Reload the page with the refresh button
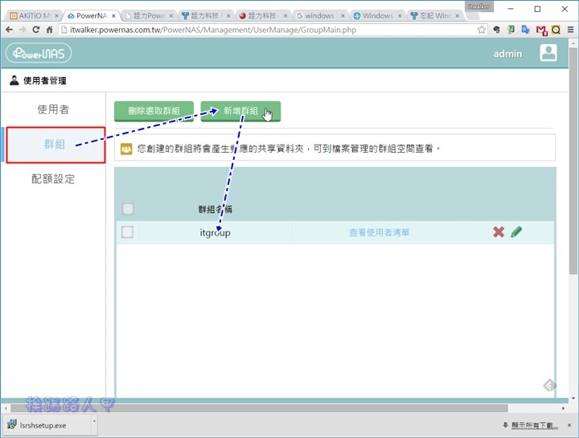Image resolution: width=579 pixels, height=438 pixels. [37, 30]
